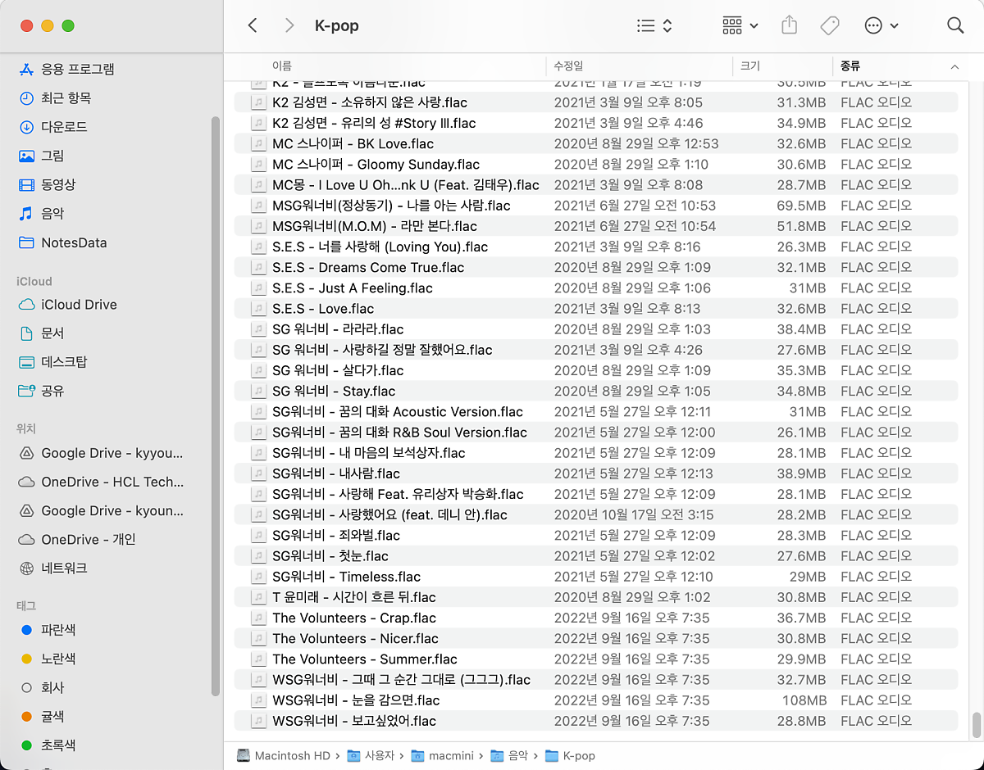Image resolution: width=984 pixels, height=770 pixels.
Task: Click the Share toolbar icon
Action: click(x=789, y=25)
